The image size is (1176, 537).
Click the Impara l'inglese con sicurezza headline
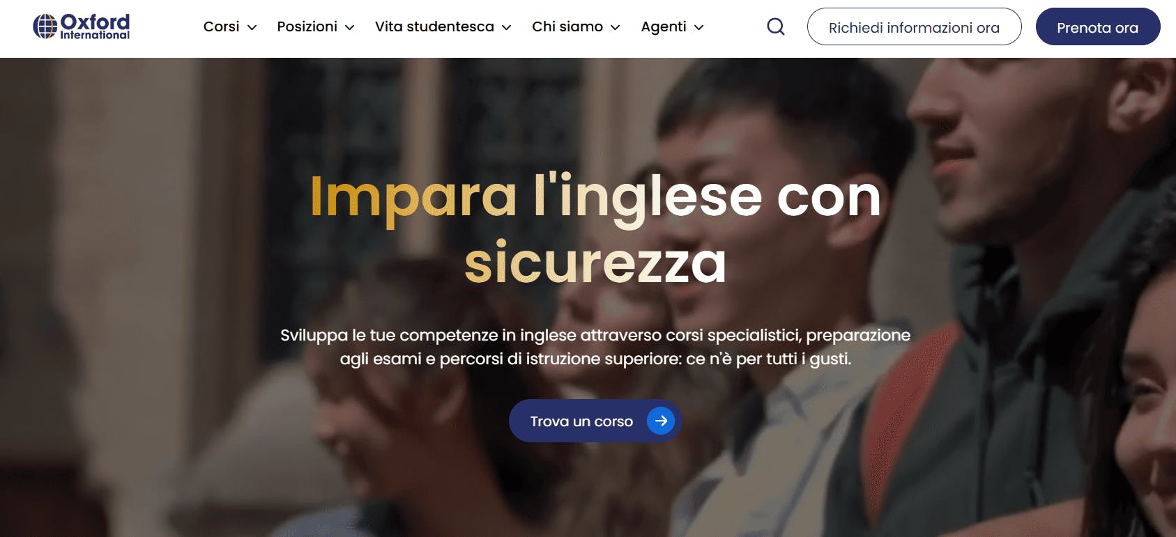coord(595,230)
